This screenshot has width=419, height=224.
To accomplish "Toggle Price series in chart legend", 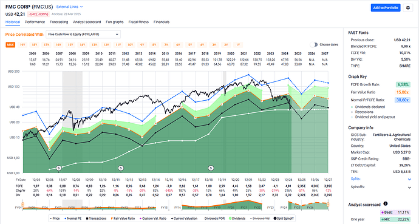I will coord(55,219).
